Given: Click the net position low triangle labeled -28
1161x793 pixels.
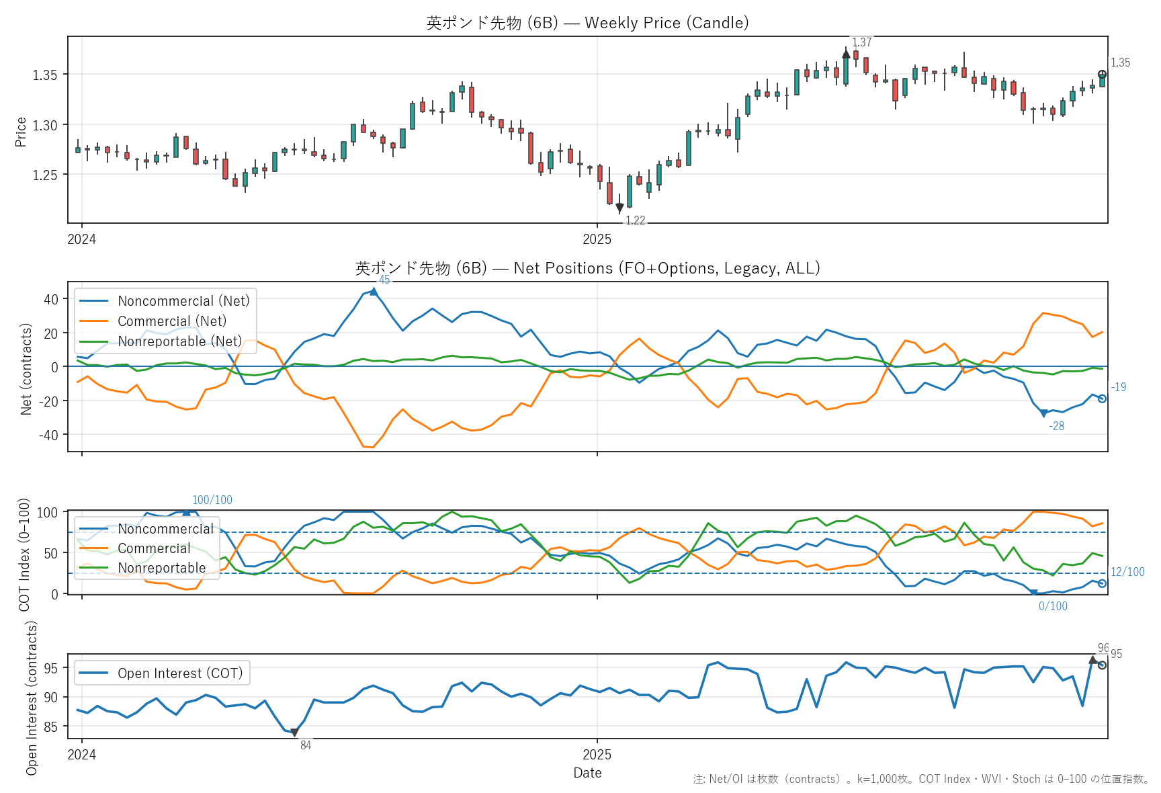Looking at the screenshot, I should (1043, 413).
